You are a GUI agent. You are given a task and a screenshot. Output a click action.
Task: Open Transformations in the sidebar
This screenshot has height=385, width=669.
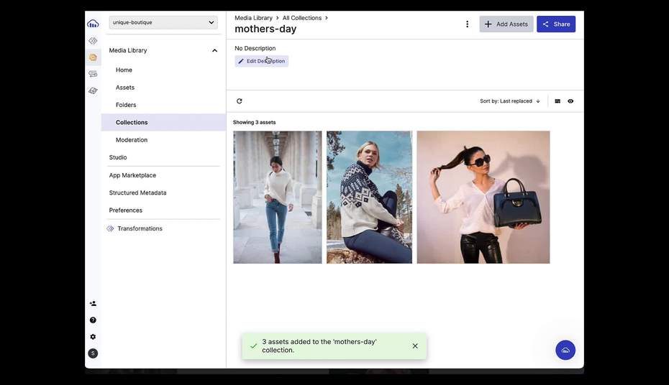pyautogui.click(x=140, y=228)
